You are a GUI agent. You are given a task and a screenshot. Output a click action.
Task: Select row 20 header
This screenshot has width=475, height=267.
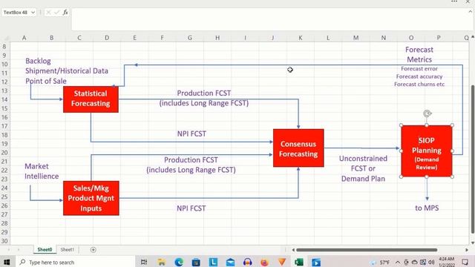point(4,153)
